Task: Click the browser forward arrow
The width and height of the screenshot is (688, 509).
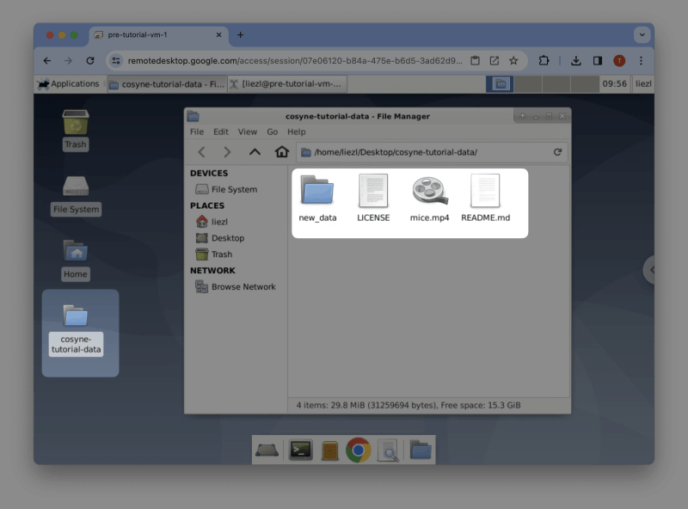Action: (x=68, y=60)
